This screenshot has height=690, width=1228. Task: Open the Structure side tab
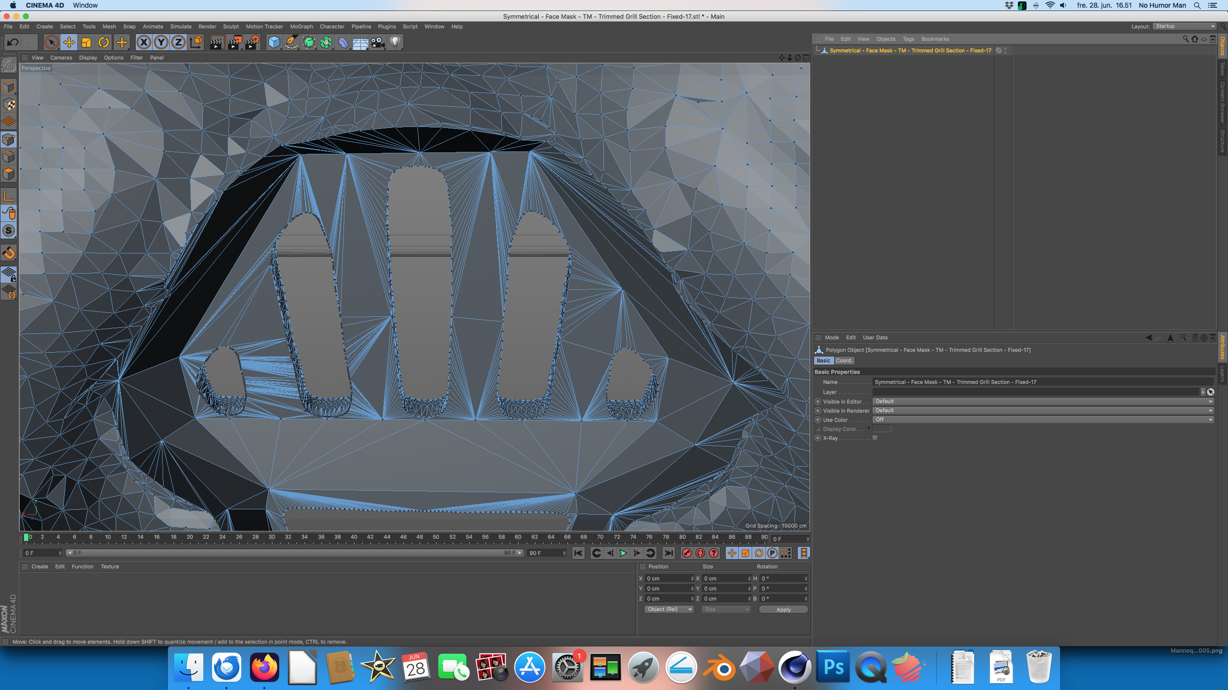point(1223,141)
